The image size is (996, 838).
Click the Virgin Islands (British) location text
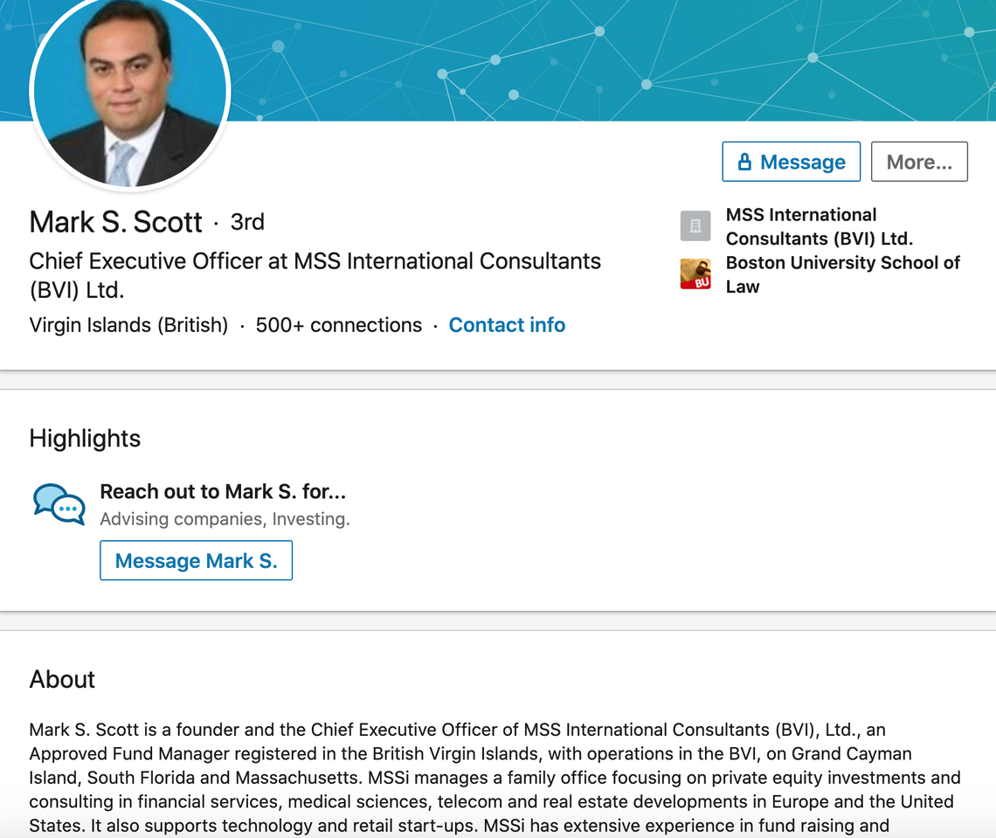point(128,324)
